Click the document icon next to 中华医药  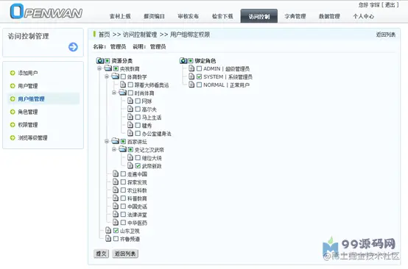pyautogui.click(x=116, y=222)
